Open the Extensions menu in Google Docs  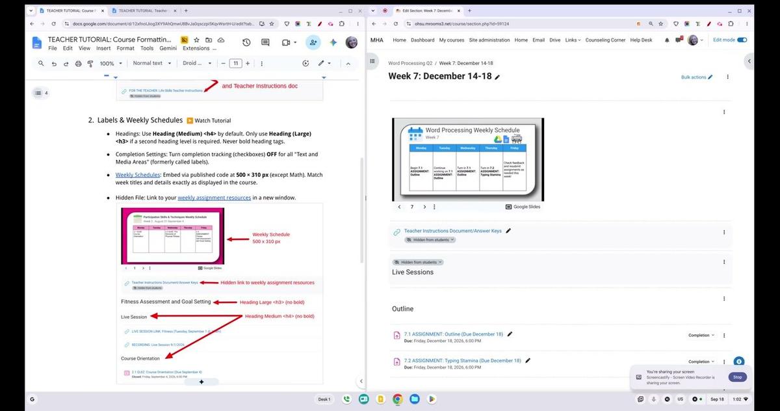pyautogui.click(x=196, y=48)
